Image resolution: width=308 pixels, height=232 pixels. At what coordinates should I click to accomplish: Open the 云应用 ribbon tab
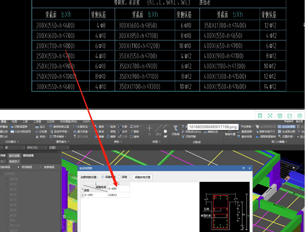point(51,122)
